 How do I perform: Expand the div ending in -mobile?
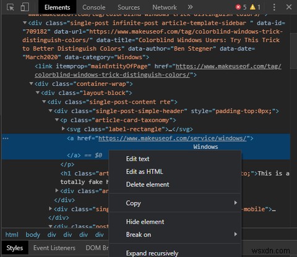coord(51,209)
